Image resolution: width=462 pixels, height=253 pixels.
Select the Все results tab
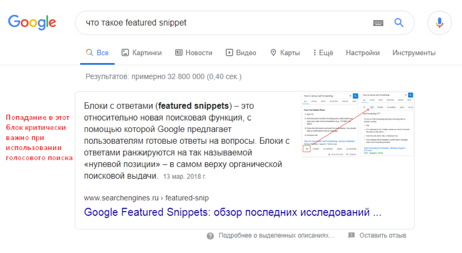coord(97,53)
